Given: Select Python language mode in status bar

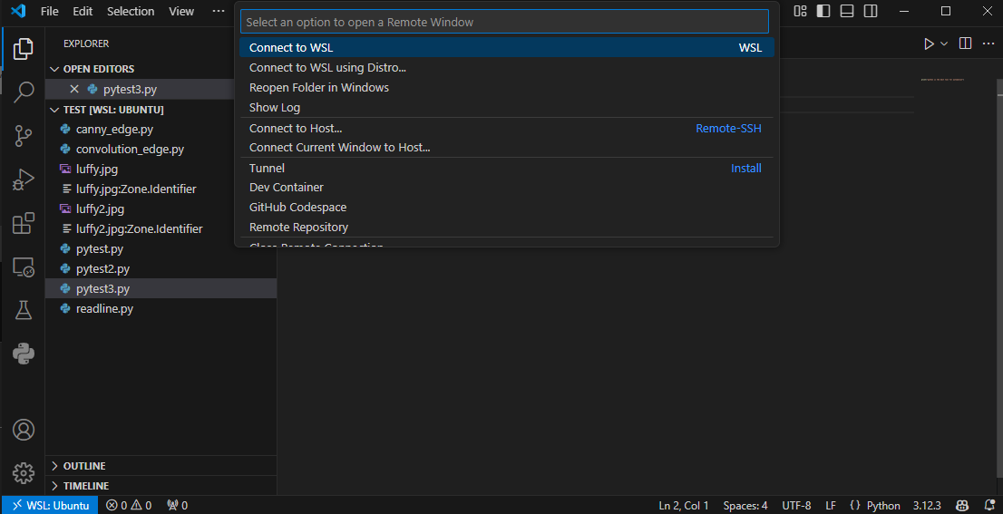Looking at the screenshot, I should click(x=883, y=505).
